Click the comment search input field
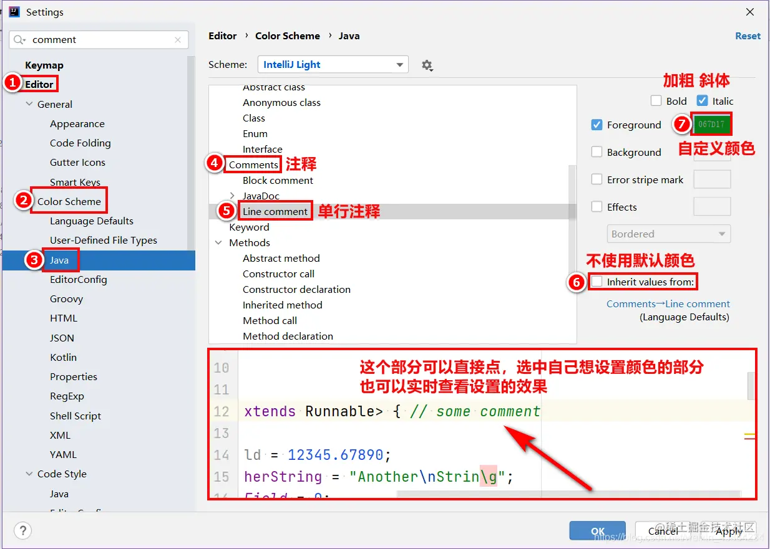This screenshot has height=549, width=770. pos(100,40)
